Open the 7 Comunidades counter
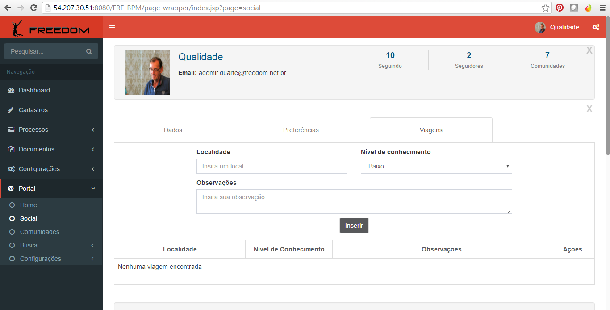610x310 pixels. [547, 60]
